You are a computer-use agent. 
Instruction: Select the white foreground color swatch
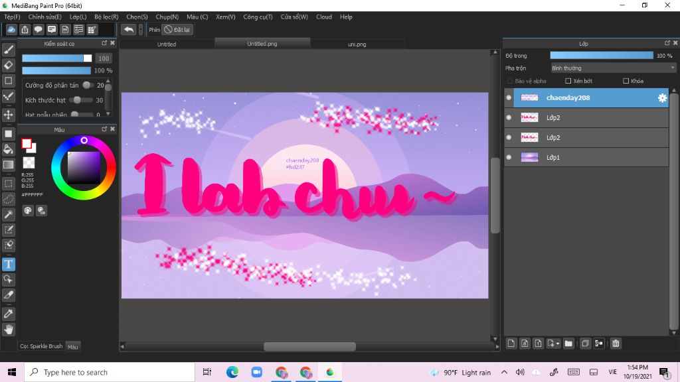point(27,143)
